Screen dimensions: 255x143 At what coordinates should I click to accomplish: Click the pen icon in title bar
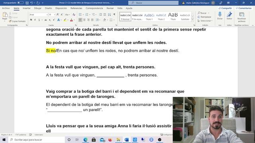221,3
